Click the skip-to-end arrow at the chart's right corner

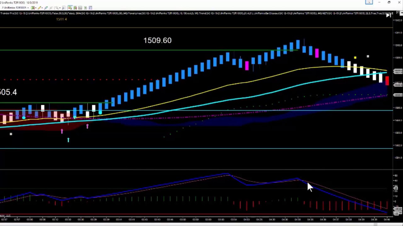(389, 15)
